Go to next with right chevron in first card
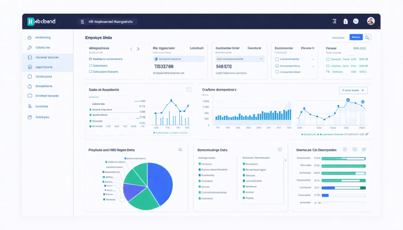 coord(138,49)
